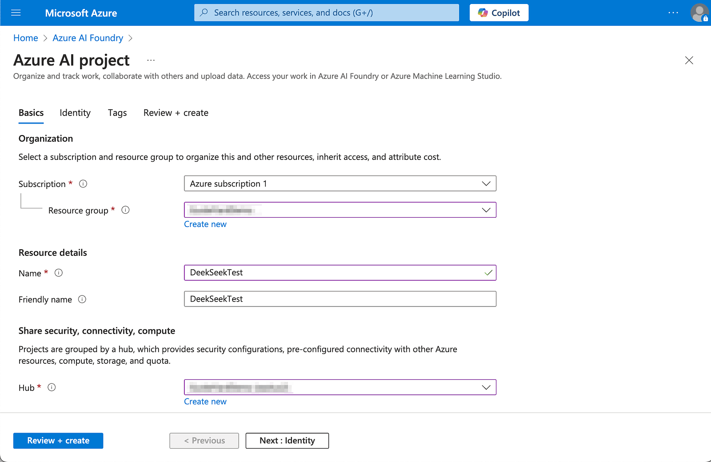Click the search magnifier icon
This screenshot has width=711, height=462.
(204, 12)
